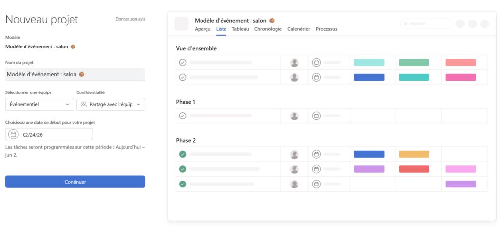Uncheck the first completed task in Phase 2
Image resolution: width=502 pixels, height=230 pixels.
(183, 154)
